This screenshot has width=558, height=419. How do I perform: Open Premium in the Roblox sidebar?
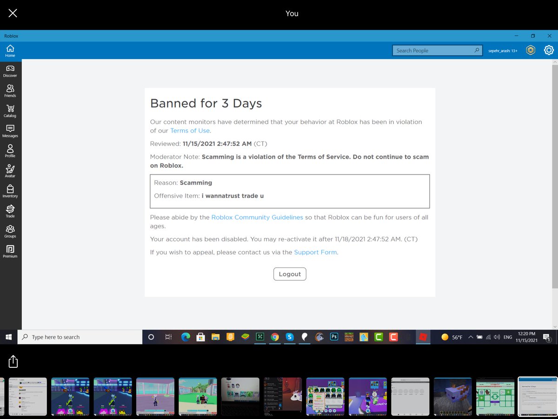click(x=10, y=251)
